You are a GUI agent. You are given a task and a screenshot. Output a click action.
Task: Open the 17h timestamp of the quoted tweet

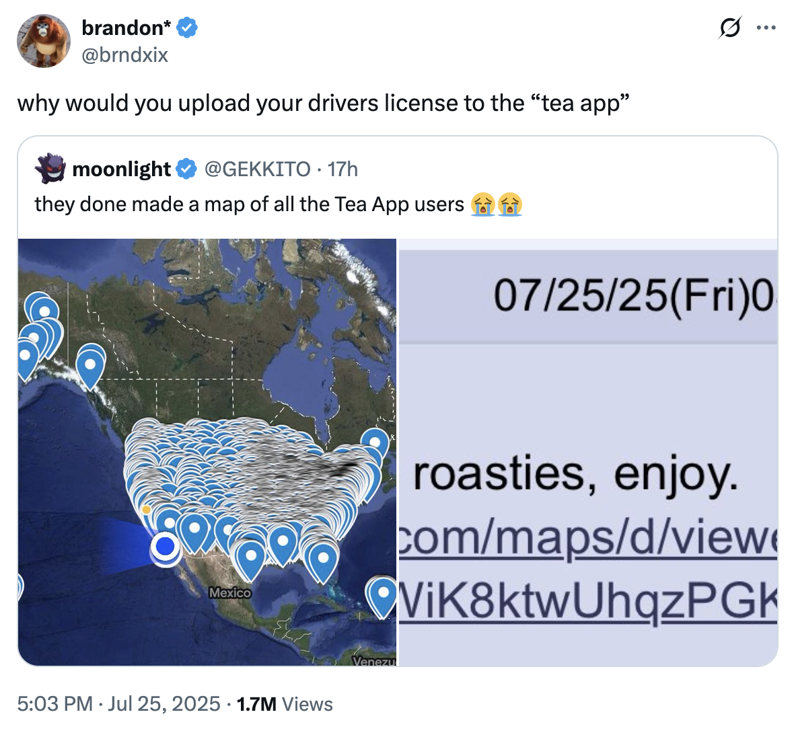pos(340,169)
